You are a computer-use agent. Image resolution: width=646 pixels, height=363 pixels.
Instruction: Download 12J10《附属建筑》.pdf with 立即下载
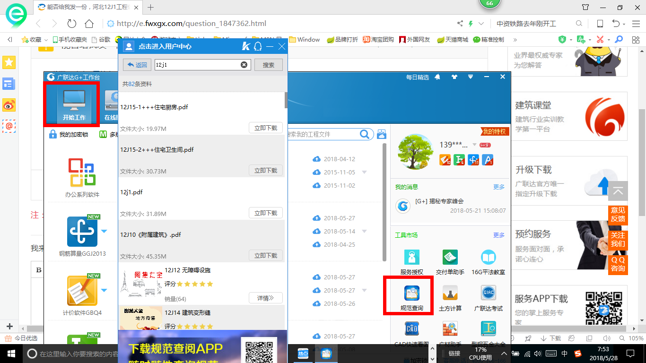pyautogui.click(x=266, y=255)
